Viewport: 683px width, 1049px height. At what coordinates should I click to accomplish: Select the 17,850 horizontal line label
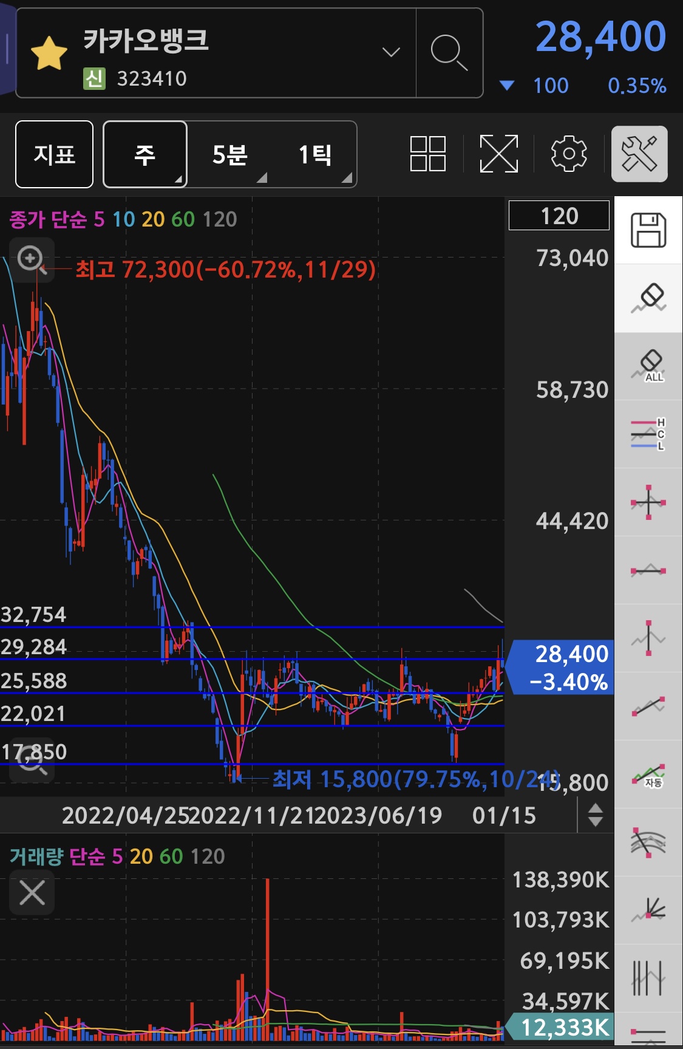(33, 752)
